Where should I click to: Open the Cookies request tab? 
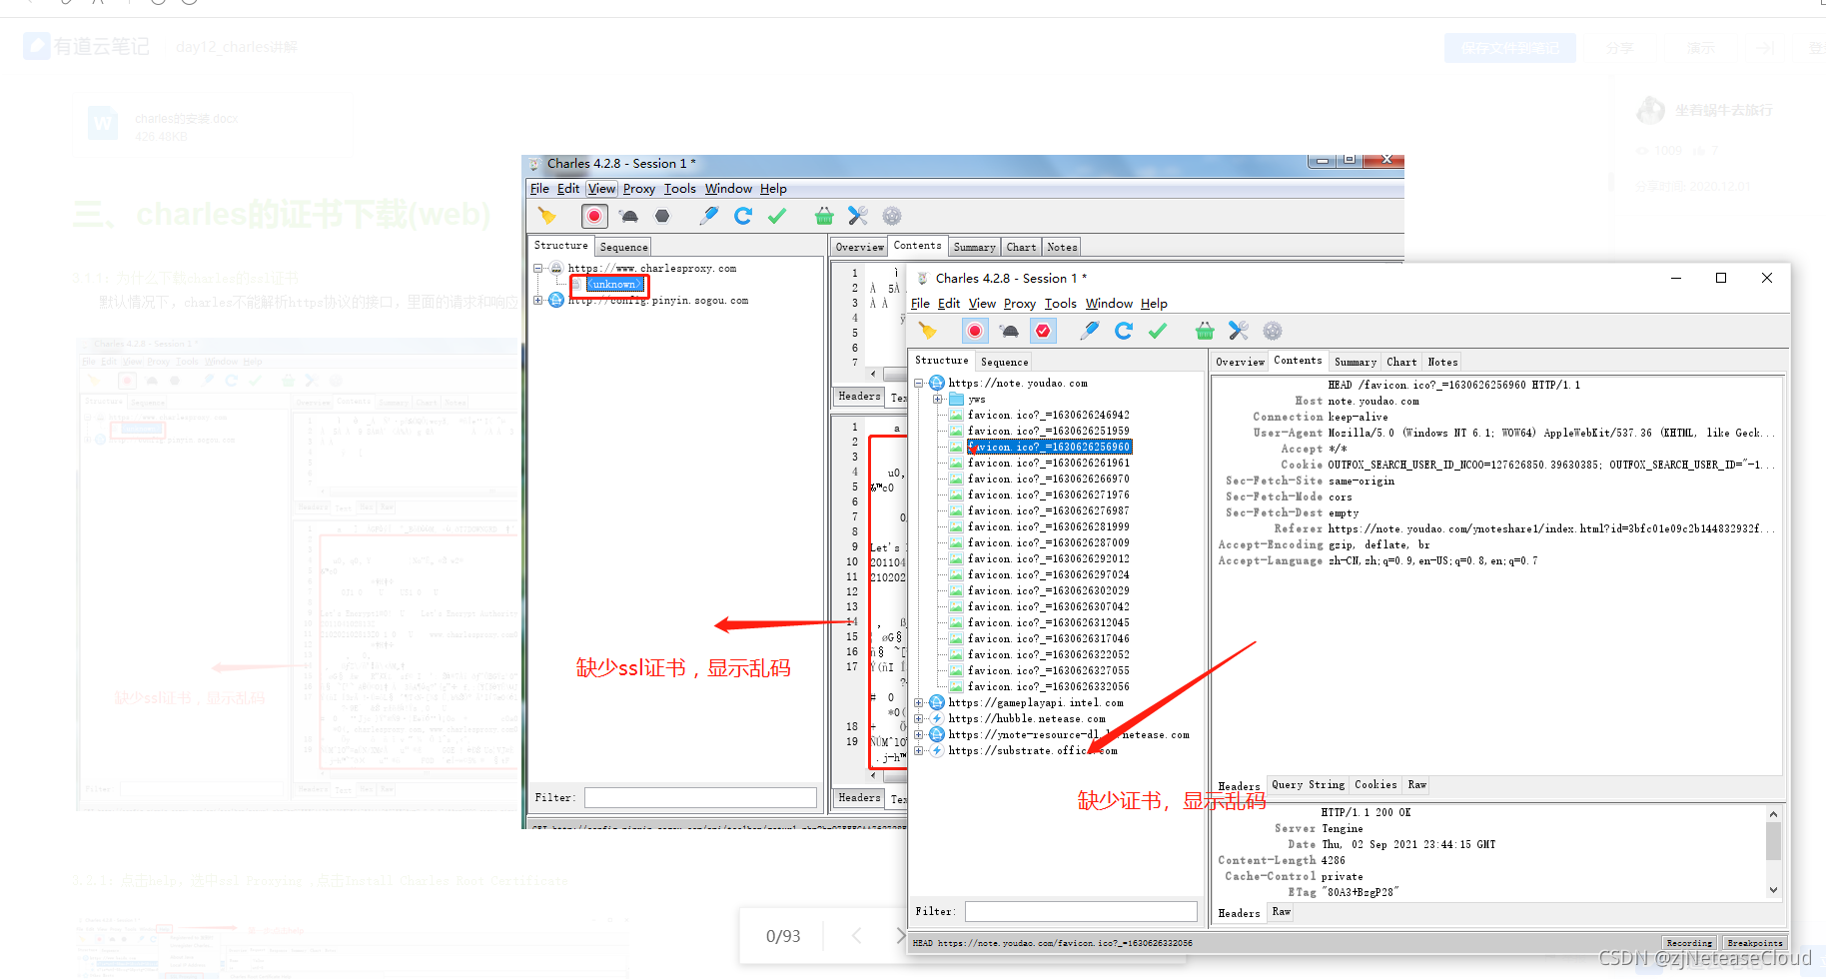click(x=1375, y=785)
